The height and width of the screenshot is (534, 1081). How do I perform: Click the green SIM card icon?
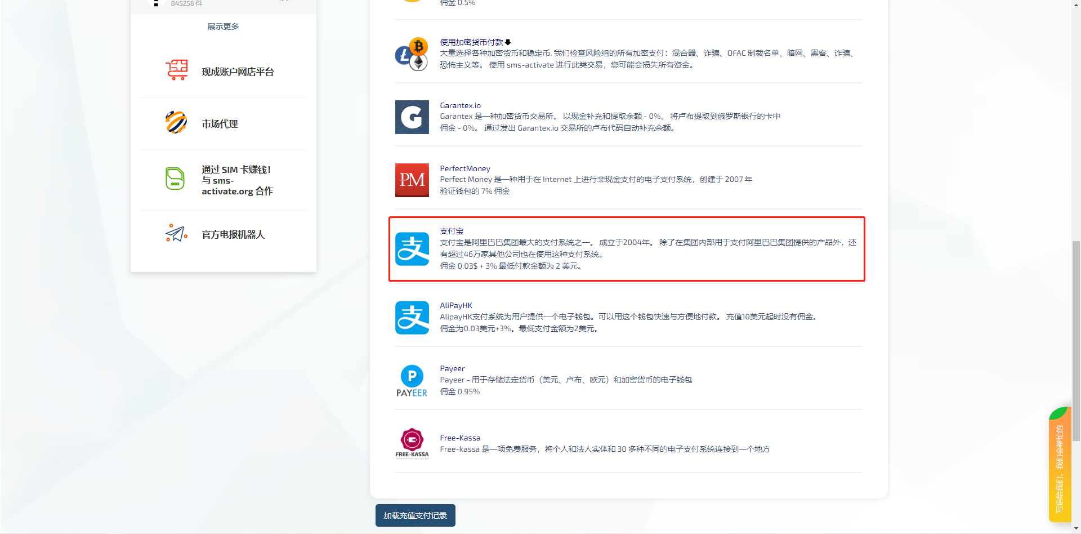tap(175, 179)
